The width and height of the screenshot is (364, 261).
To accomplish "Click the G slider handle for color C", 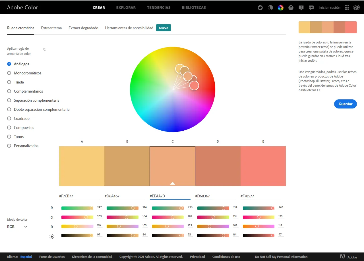I will point(172,217).
